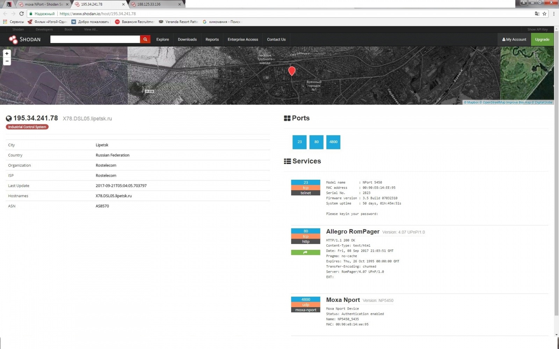The height and width of the screenshot is (349, 559).
Task: Click the green Upgrade button
Action: coord(542,39)
